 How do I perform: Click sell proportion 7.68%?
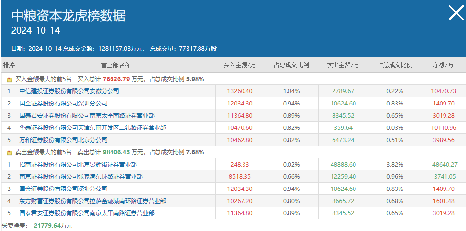coord(195,152)
